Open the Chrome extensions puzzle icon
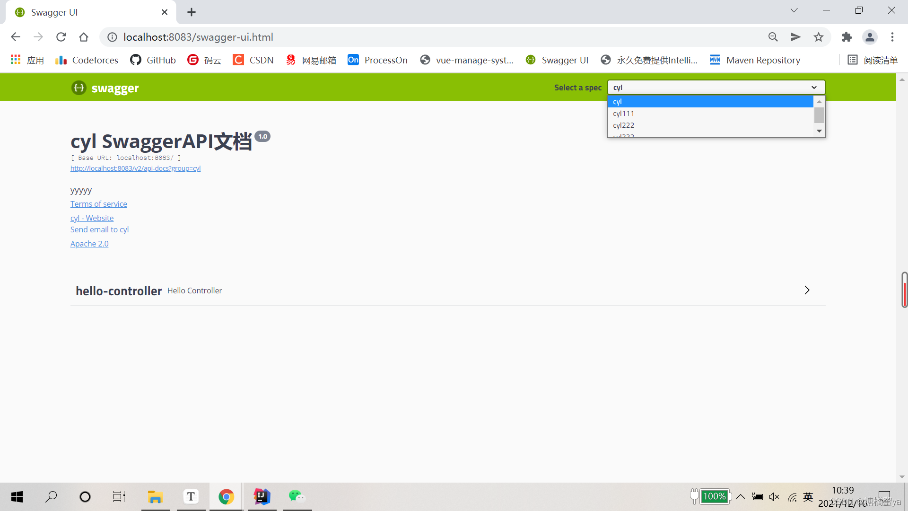 point(847,37)
